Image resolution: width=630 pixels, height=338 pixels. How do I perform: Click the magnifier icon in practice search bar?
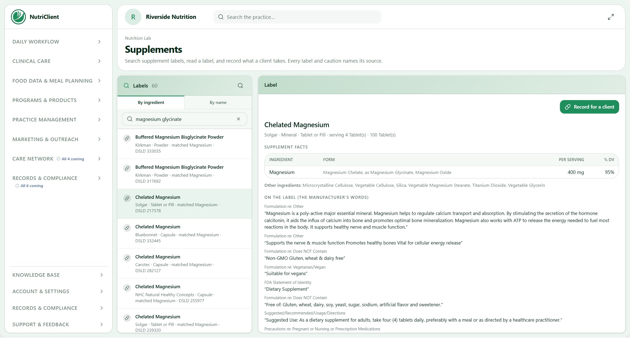(221, 17)
